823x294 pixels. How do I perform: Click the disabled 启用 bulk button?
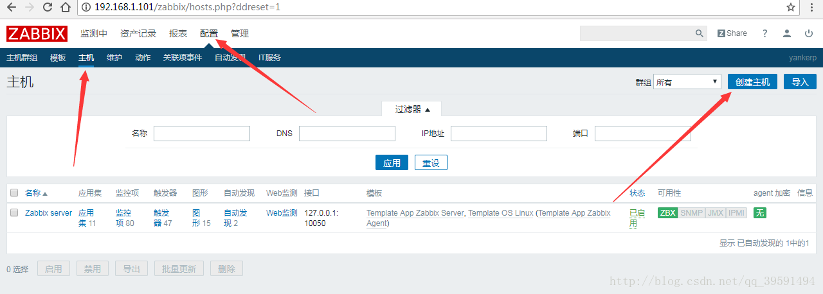[x=53, y=268]
